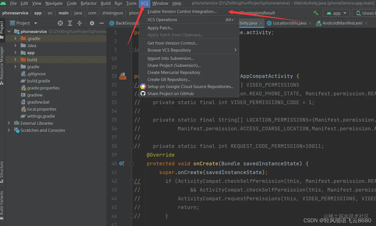This screenshot has width=376, height=226.
Task: Select the .gitignore file
Action: tap(36, 74)
